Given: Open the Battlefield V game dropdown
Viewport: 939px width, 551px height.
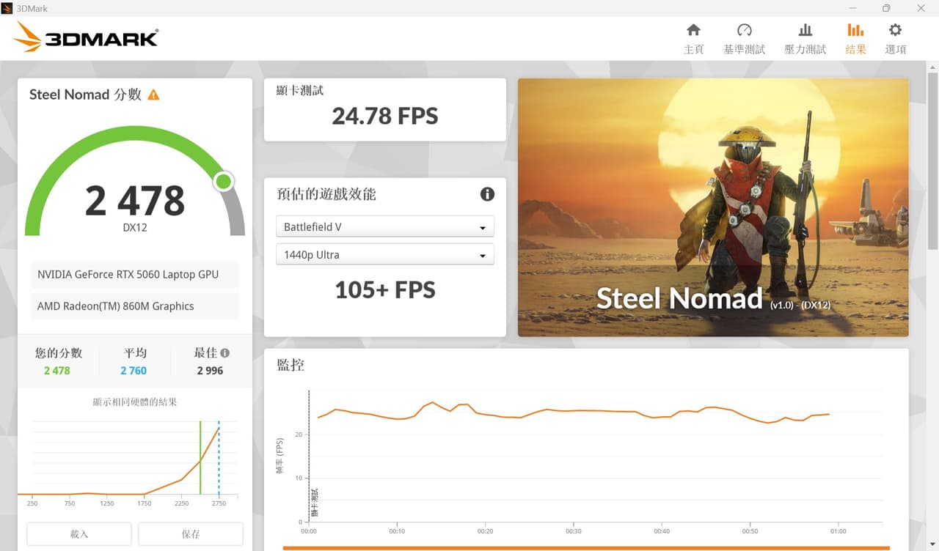Looking at the screenshot, I should point(385,227).
